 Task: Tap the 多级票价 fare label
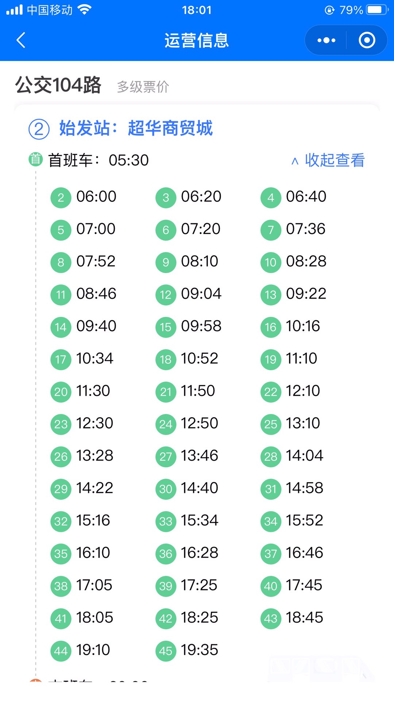coord(143,87)
